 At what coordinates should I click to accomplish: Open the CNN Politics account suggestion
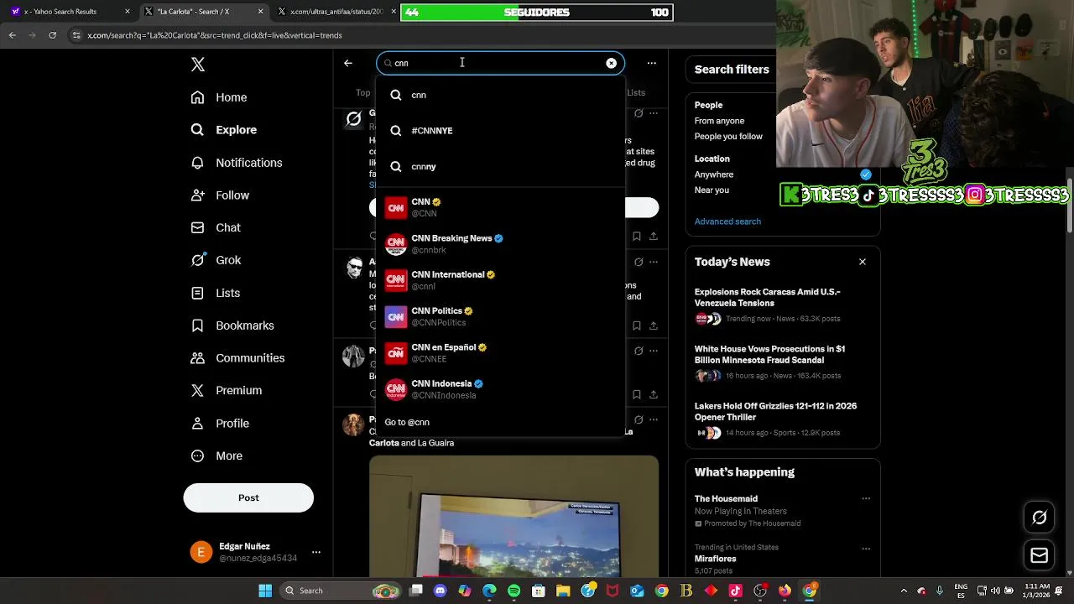tap(500, 316)
